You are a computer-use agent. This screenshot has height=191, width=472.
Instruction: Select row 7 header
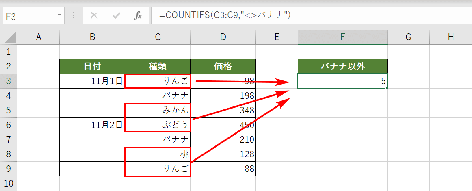[x=9, y=139]
